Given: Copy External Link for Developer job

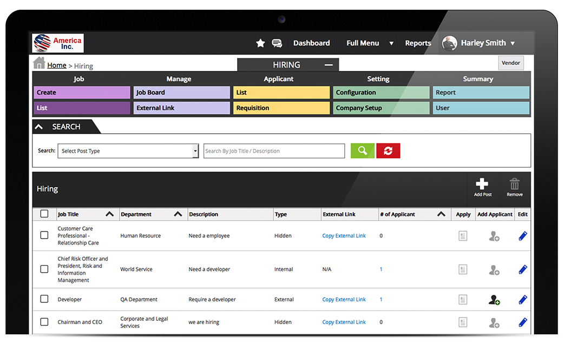Looking at the screenshot, I should coord(344,300).
